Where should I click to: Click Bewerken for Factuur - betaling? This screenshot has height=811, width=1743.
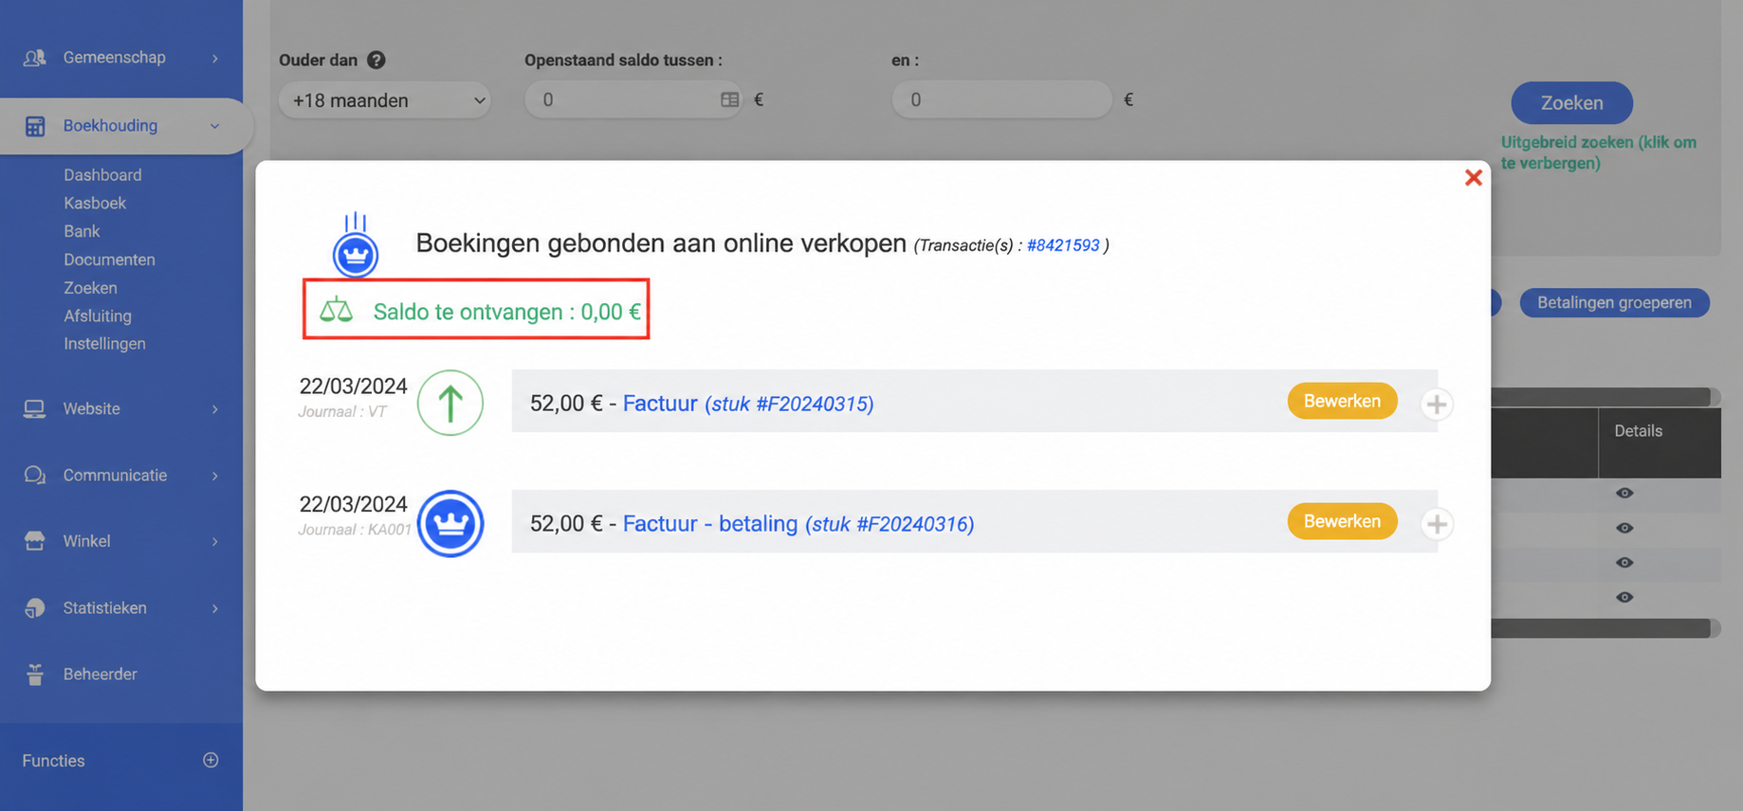(x=1342, y=521)
